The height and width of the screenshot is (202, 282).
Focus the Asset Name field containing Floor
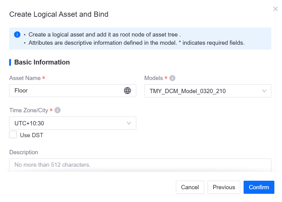[67, 91]
